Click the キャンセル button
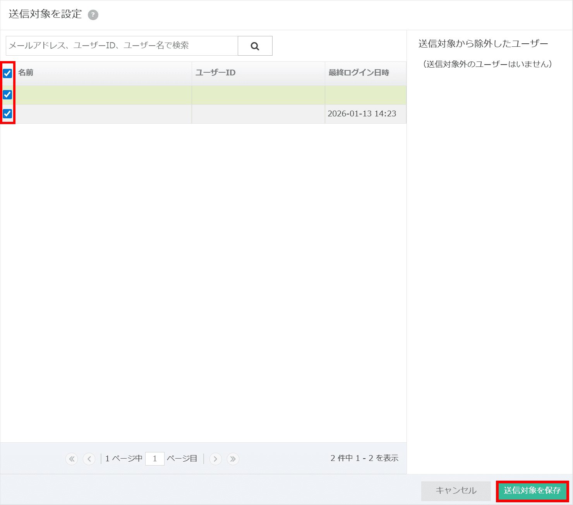This screenshot has width=573, height=505. [x=456, y=490]
